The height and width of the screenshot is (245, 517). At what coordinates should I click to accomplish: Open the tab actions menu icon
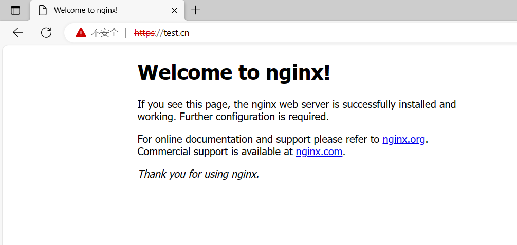(15, 10)
